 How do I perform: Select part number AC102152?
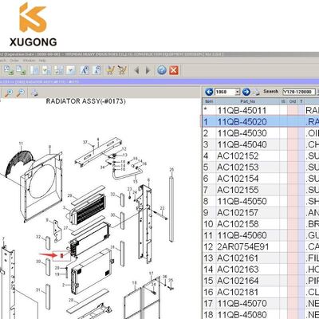pyautogui.click(x=238, y=156)
